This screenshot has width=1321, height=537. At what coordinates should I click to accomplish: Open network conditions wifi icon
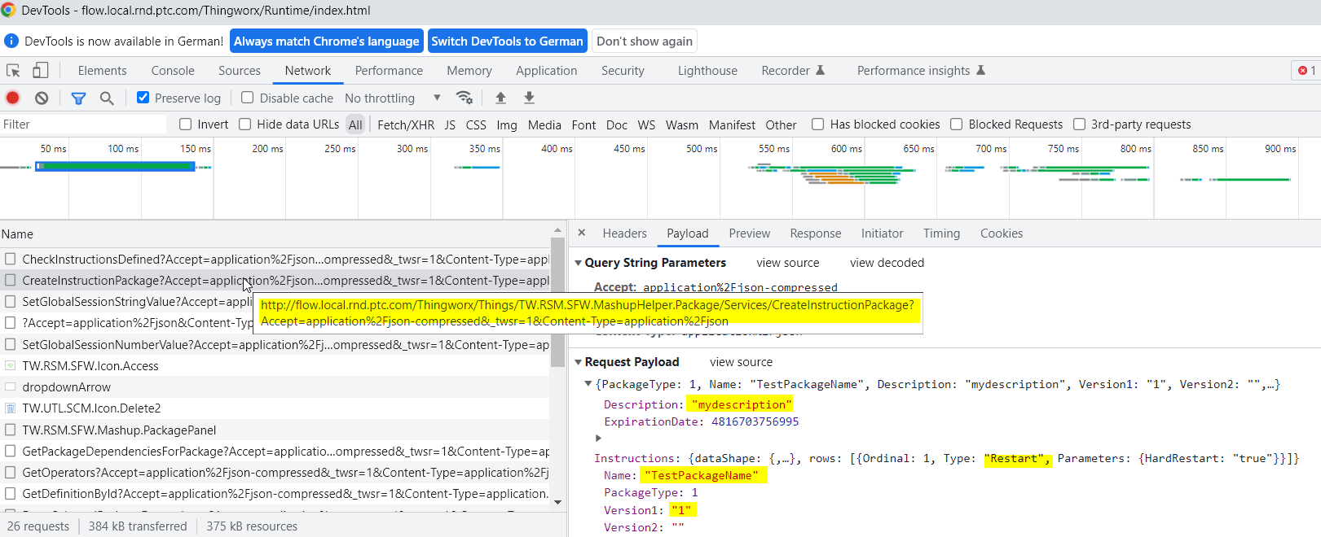tap(465, 98)
